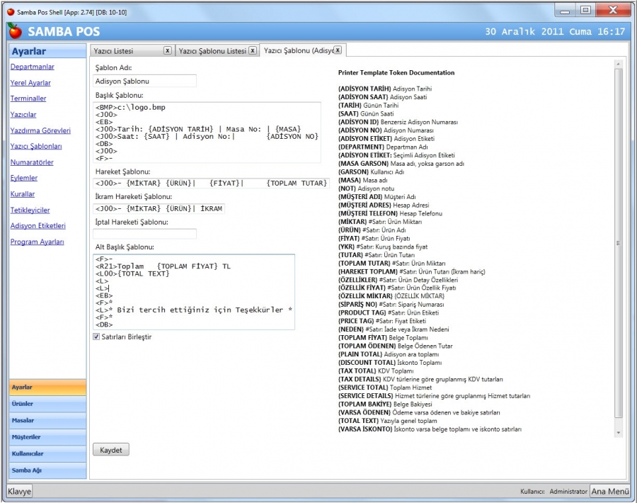637x503 pixels.
Task: Select the Masalar navigation section
Action: [47, 420]
